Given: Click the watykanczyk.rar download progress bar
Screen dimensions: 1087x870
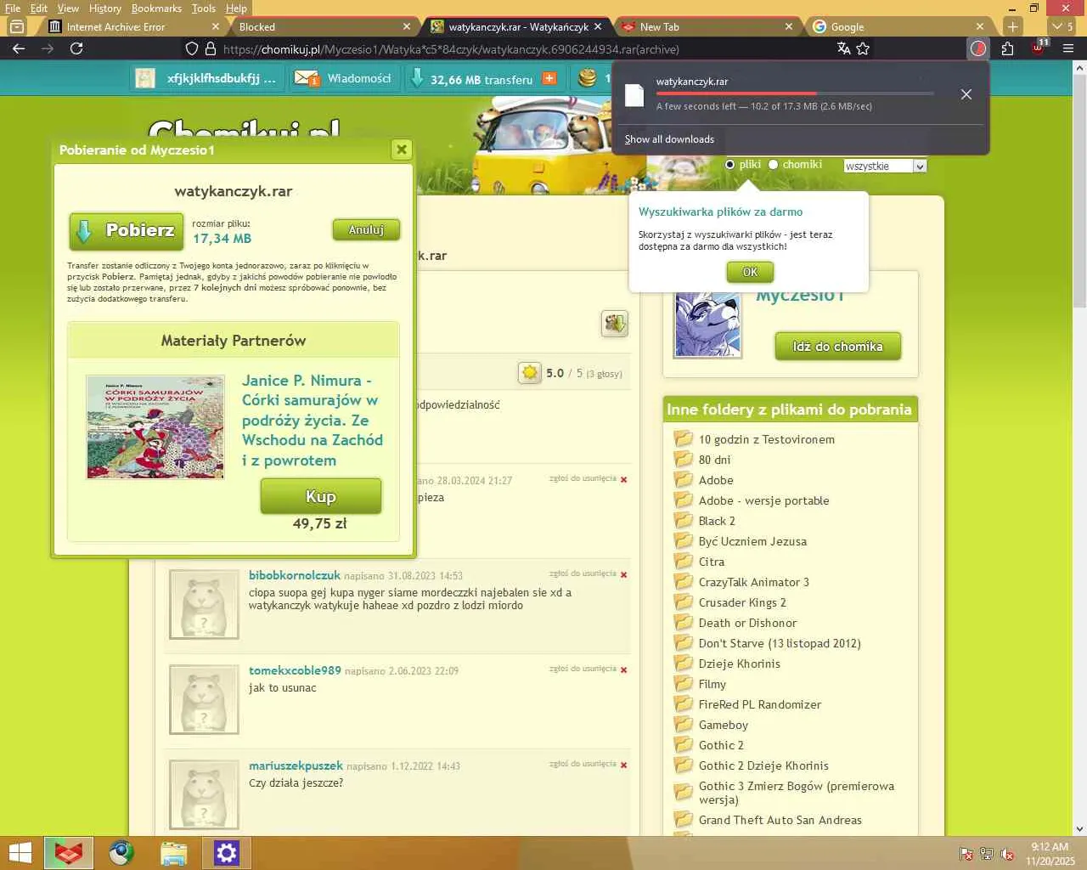Looking at the screenshot, I should point(795,93).
